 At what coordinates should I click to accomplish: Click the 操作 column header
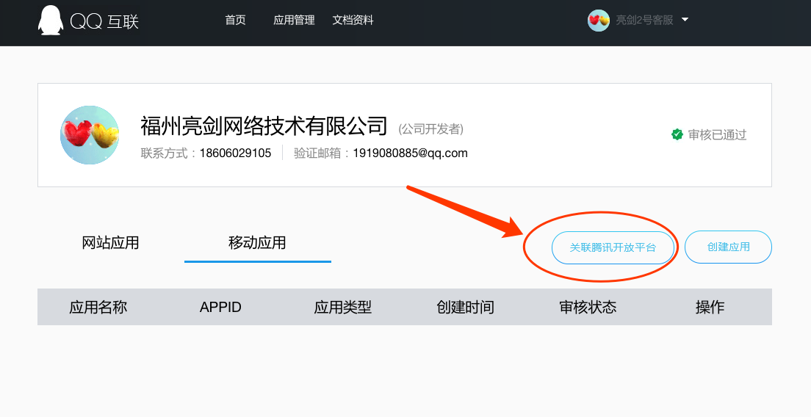710,307
